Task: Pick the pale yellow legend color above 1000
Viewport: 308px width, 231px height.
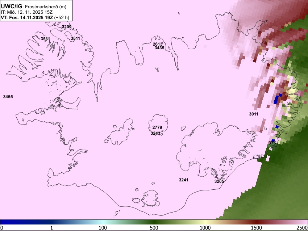Action: point(205,222)
